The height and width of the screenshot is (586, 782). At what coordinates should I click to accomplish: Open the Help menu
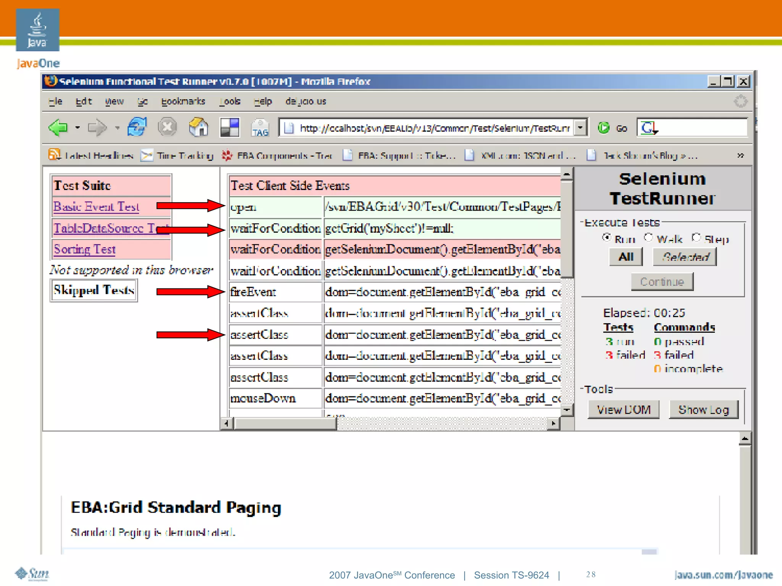(x=263, y=101)
